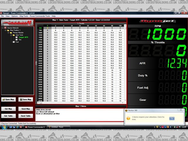188x141 pixels.
Task: Click the table's vertical scrollbar down arrow
Action: click(125, 100)
